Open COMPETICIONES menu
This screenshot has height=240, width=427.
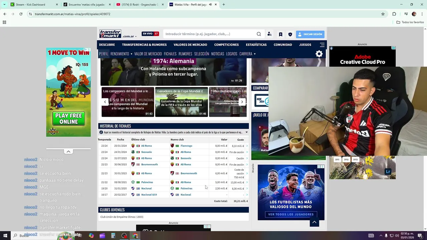click(x=226, y=45)
